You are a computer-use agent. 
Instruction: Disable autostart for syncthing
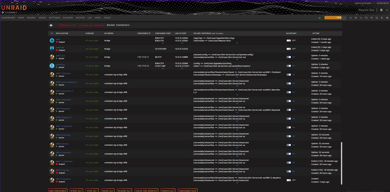[289, 66]
